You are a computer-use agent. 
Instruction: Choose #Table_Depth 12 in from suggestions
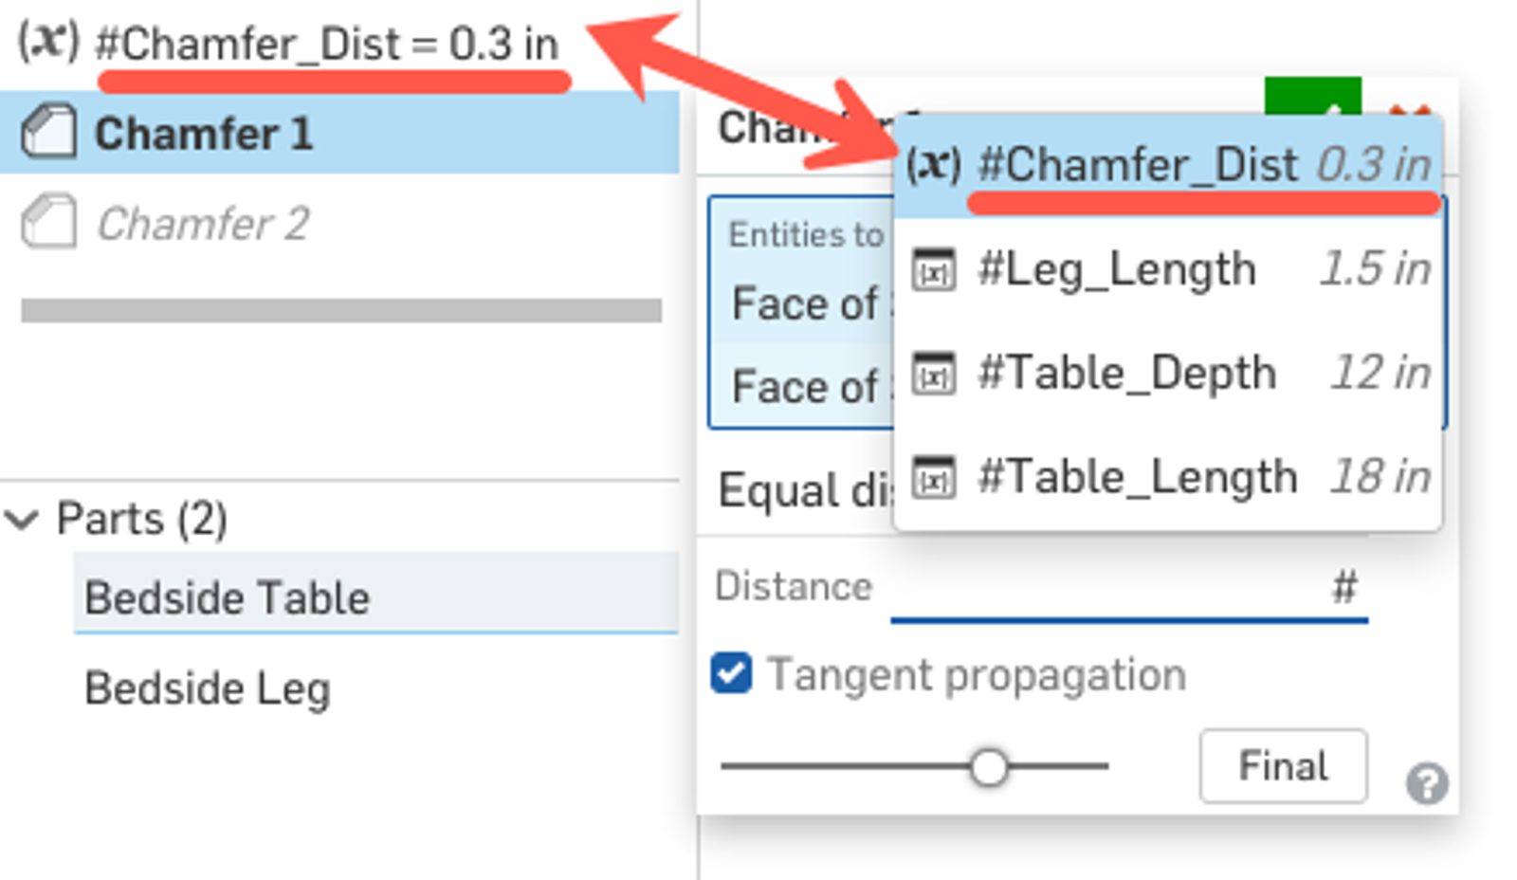[1168, 374]
